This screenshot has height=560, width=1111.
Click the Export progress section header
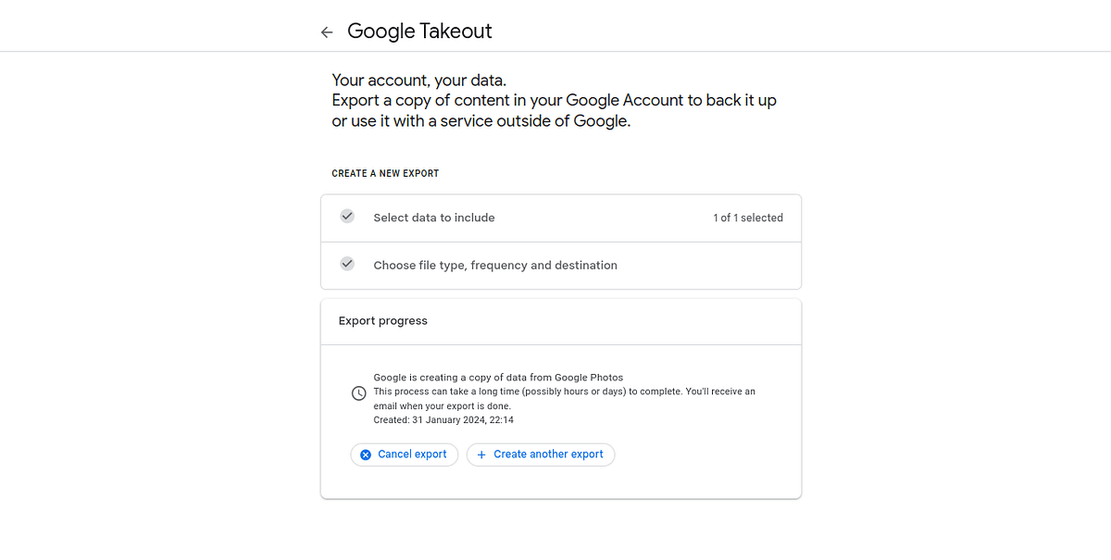coord(383,321)
